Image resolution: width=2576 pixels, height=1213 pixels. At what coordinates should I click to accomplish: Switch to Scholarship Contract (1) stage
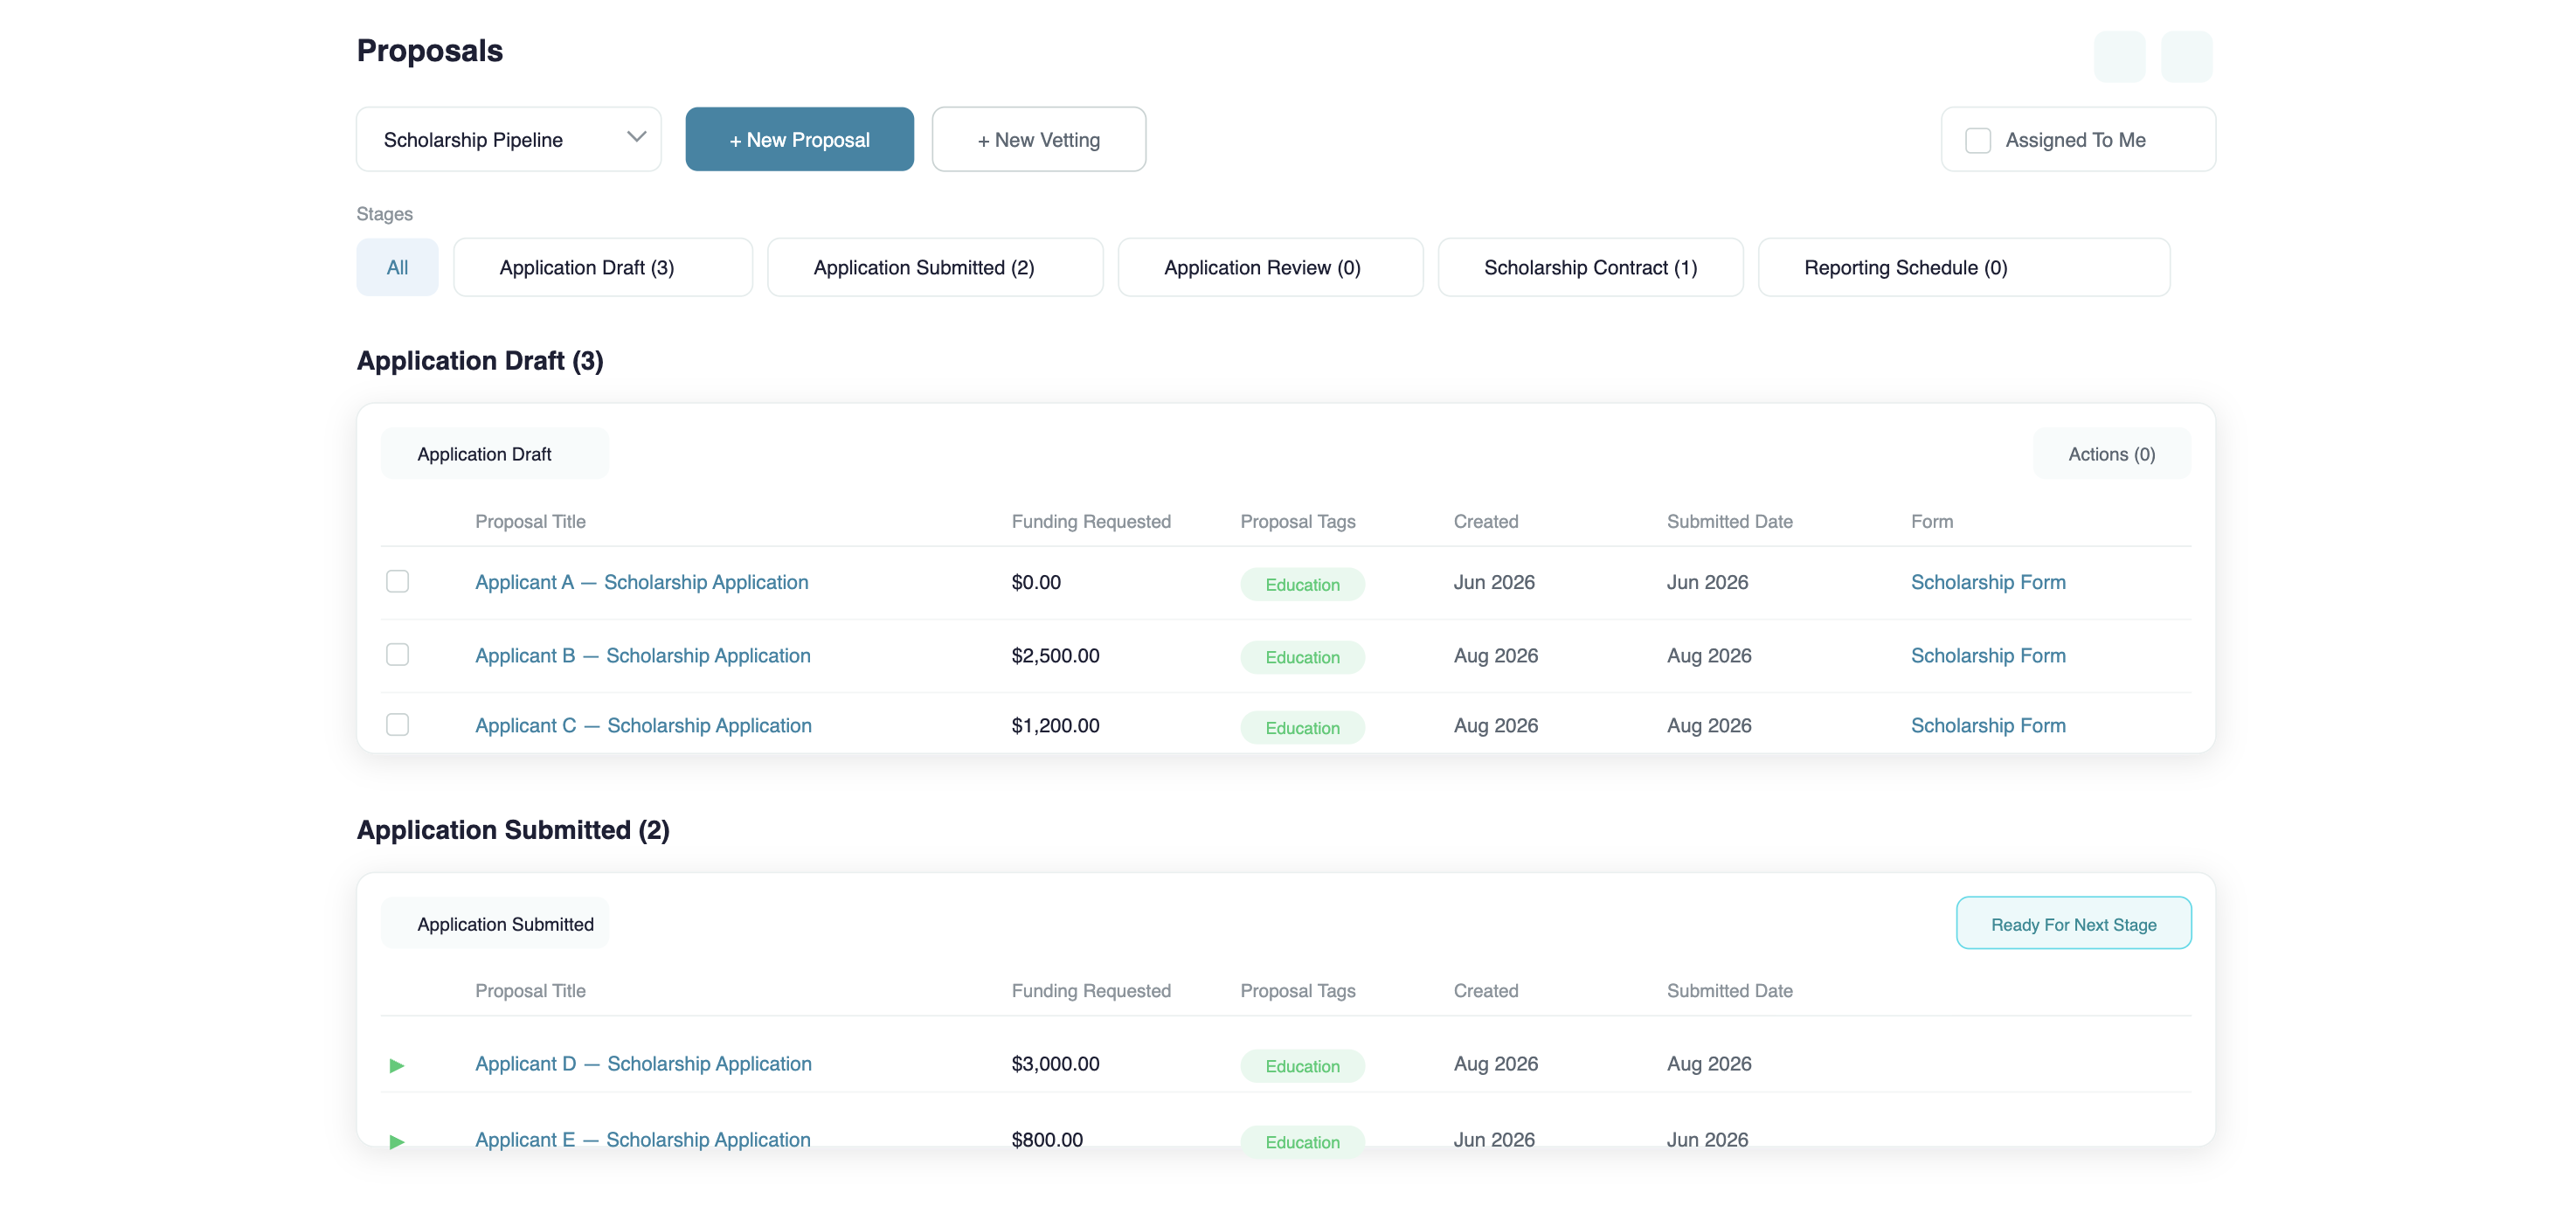click(x=1590, y=267)
